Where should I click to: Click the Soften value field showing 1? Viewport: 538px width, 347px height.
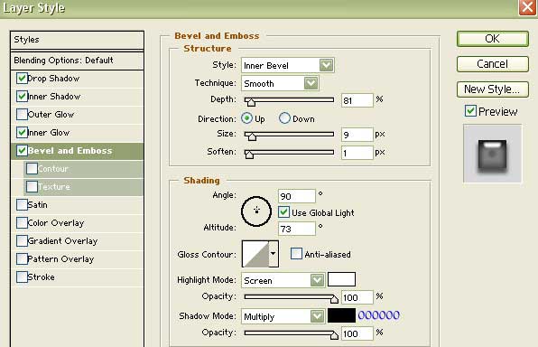357,153
